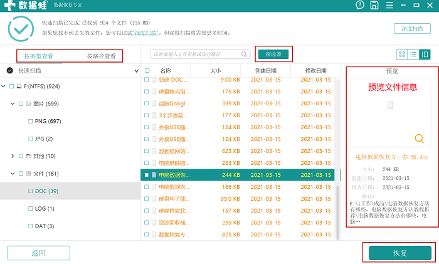Screen dimensions: 439x264
Task: Sort by 创建日期 column header
Action: coord(265,71)
